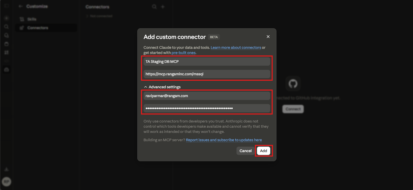Click the BETA badge beside dialog title
This screenshot has height=190, width=413.
[x=214, y=37]
